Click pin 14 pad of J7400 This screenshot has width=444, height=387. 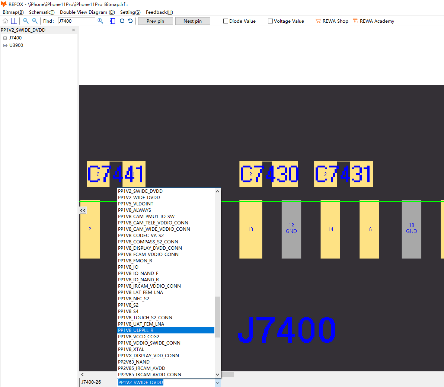(x=330, y=229)
